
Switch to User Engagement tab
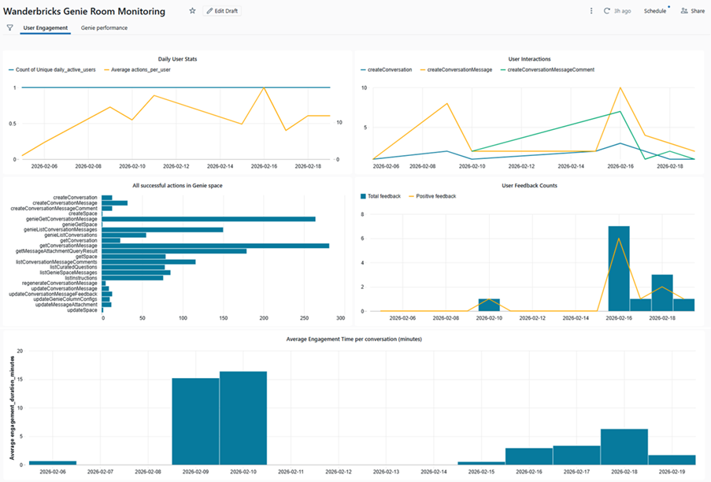pyautogui.click(x=46, y=28)
